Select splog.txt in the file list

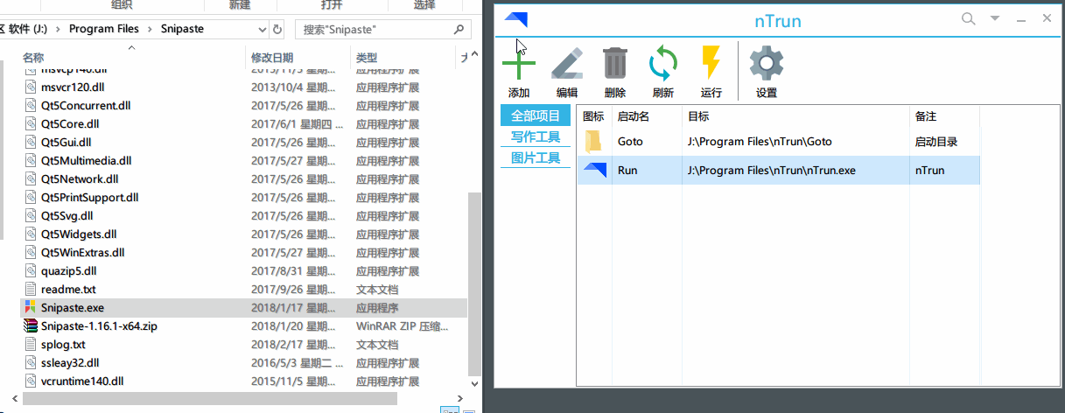[63, 345]
